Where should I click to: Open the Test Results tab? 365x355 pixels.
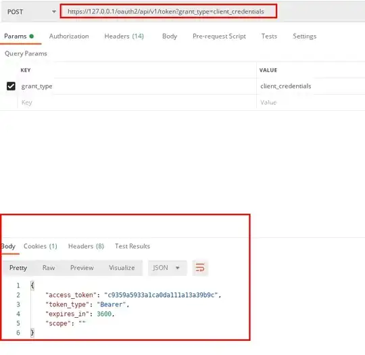132,246
